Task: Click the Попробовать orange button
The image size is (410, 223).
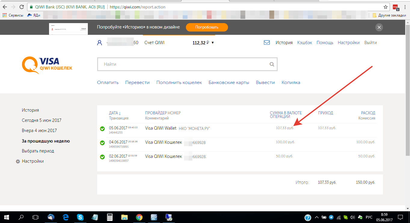Action: tap(207, 27)
